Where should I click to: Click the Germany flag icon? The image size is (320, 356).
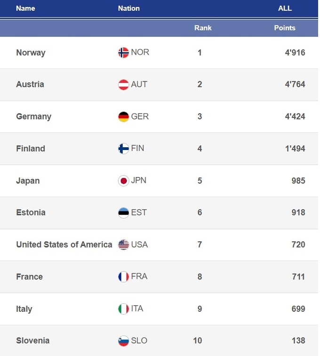click(x=123, y=117)
